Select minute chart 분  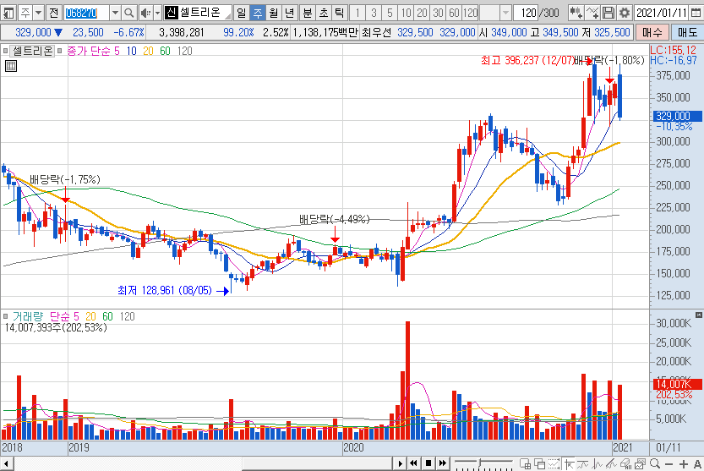(x=307, y=13)
